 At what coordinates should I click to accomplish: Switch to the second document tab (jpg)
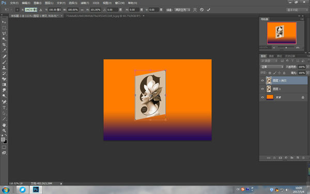[x=103, y=16]
